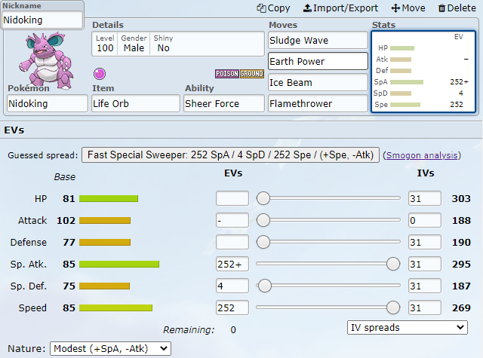Open the Nature dropdown showing Modest
Image resolution: width=483 pixels, height=358 pixels.
(x=111, y=348)
